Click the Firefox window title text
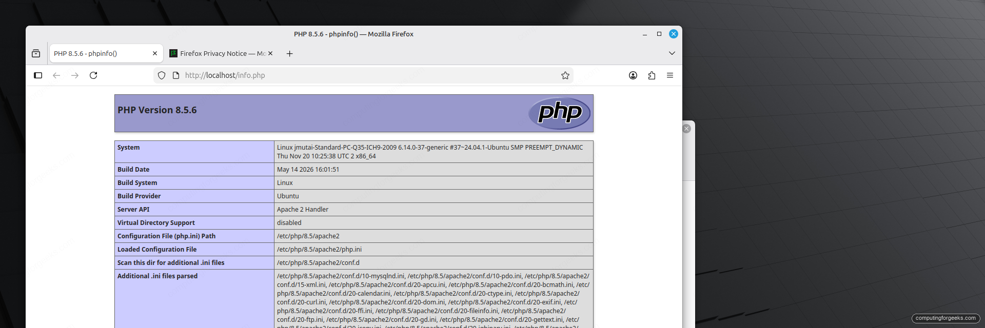This screenshot has width=985, height=328. coord(353,34)
